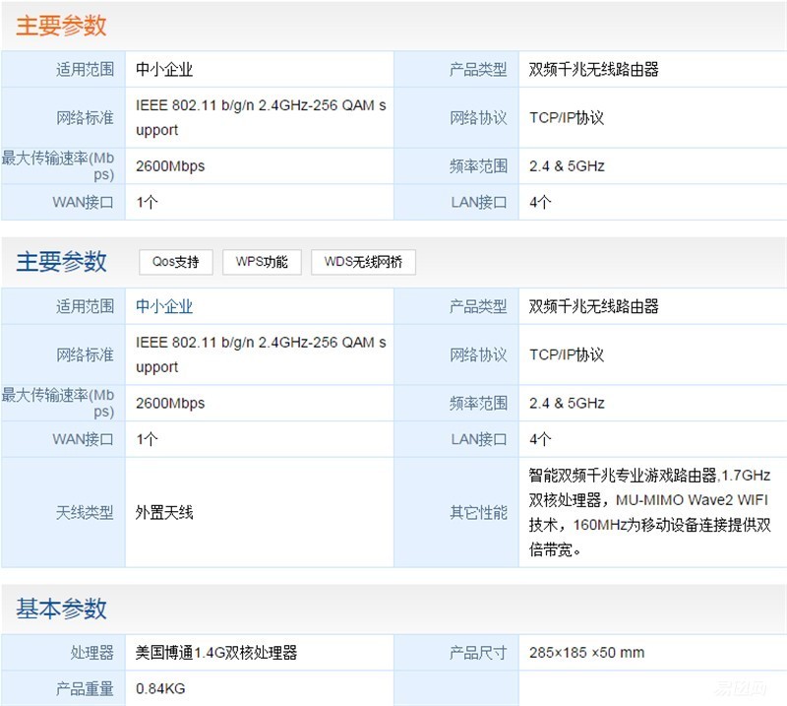Viewport: 787px width, 706px height.
Task: Select the 产品尺寸 label cell
Action: coord(456,652)
